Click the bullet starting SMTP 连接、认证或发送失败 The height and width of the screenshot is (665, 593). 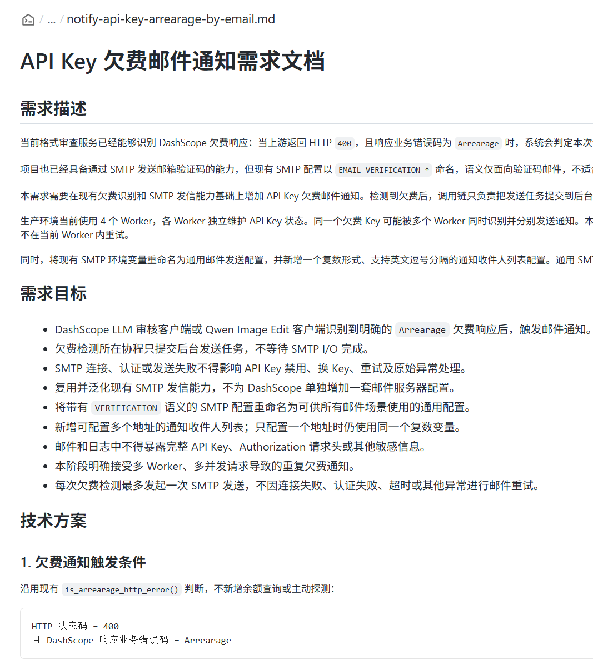262,368
